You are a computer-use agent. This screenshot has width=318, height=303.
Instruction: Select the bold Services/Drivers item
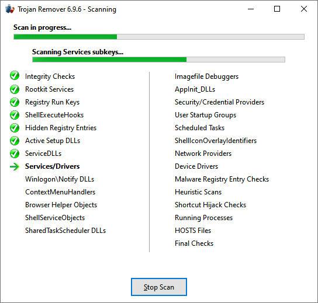click(53, 166)
